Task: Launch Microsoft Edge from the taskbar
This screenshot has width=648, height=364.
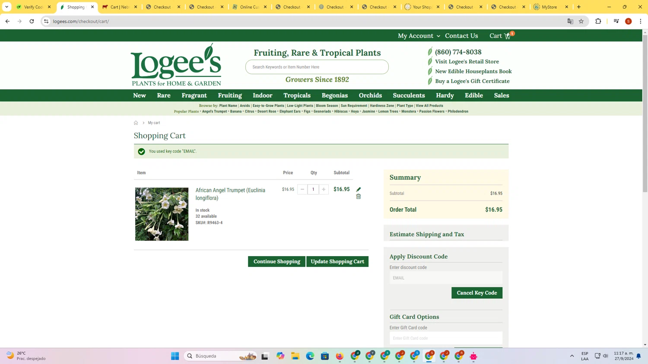Action: (310, 356)
